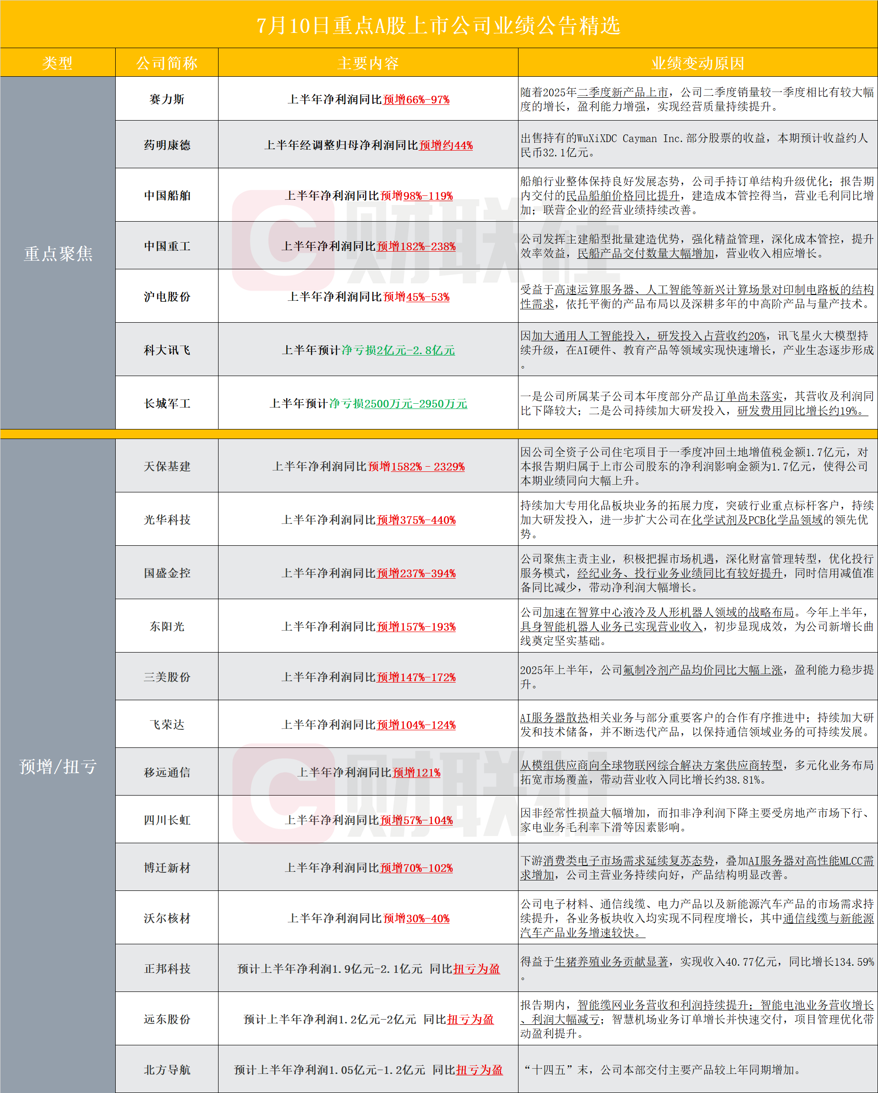Click company name 中国重工
The image size is (878, 1093).
pyautogui.click(x=167, y=246)
